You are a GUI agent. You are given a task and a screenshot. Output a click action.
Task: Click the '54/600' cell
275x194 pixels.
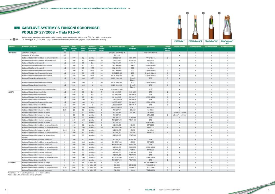click(x=117, y=170)
